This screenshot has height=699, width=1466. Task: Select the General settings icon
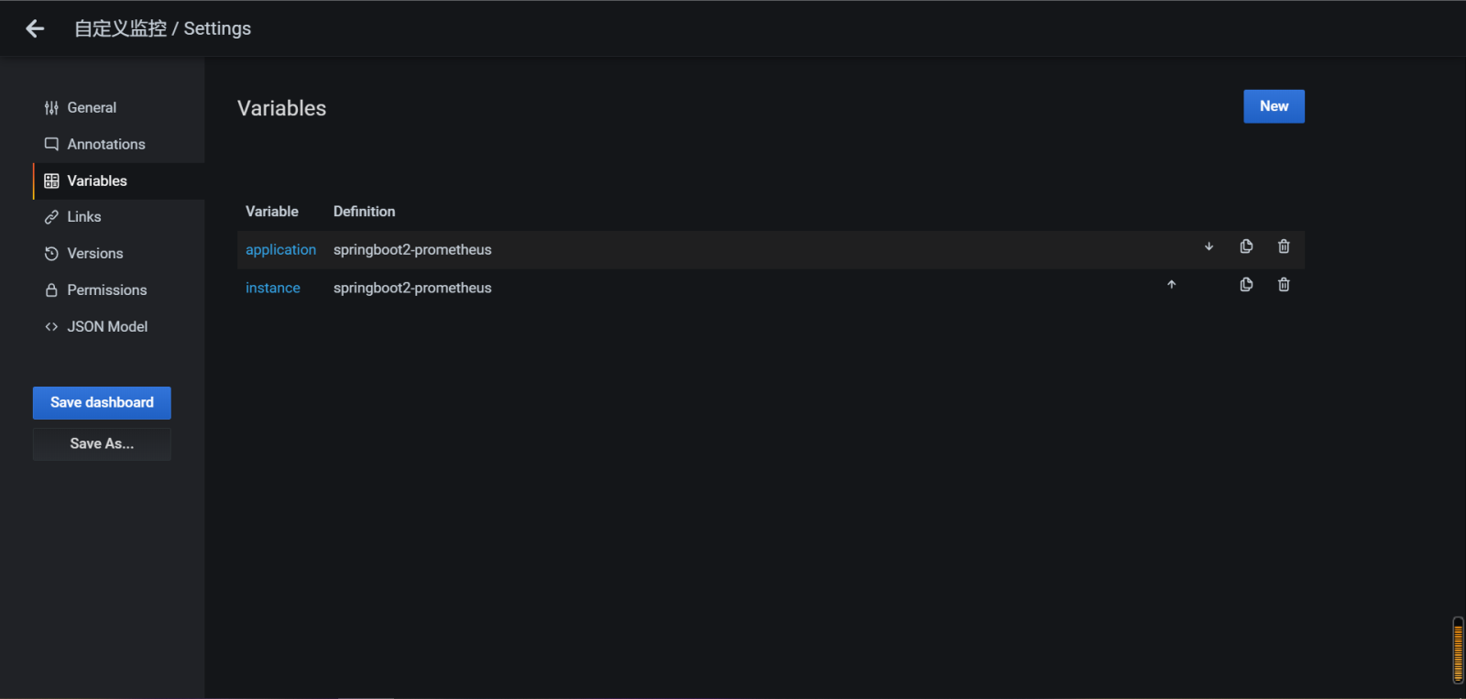[x=51, y=107]
